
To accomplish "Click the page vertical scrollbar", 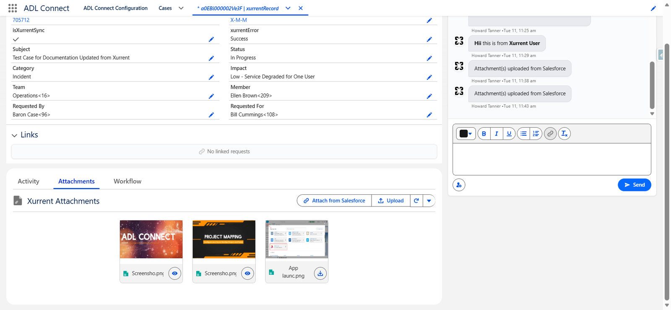I will coord(667,172).
